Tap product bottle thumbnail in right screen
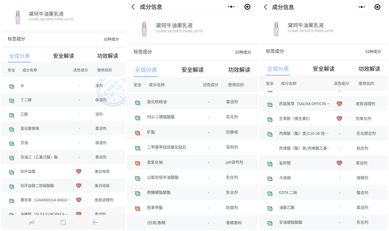 276,29
